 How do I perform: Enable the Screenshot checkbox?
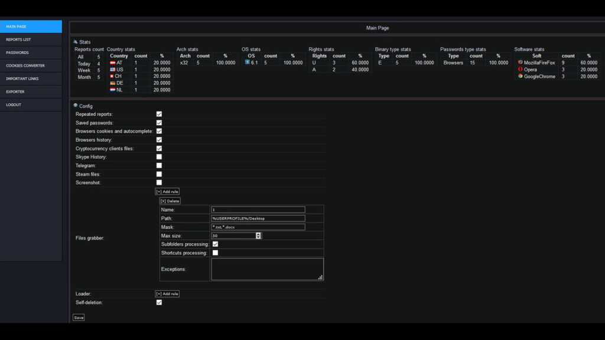tap(159, 182)
